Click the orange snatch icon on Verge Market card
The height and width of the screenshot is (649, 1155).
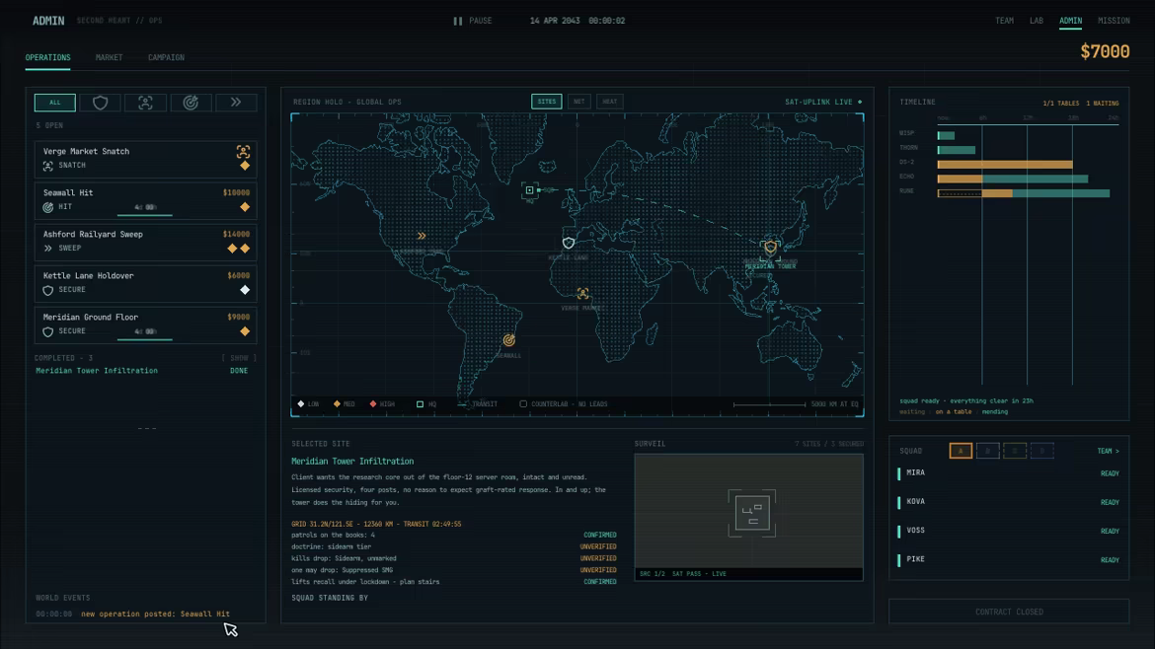(243, 152)
